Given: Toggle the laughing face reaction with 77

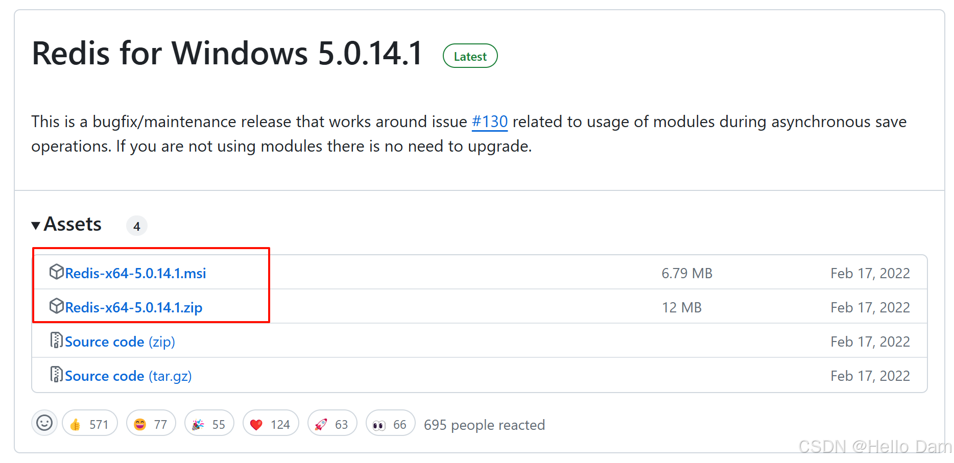Looking at the screenshot, I should [151, 423].
